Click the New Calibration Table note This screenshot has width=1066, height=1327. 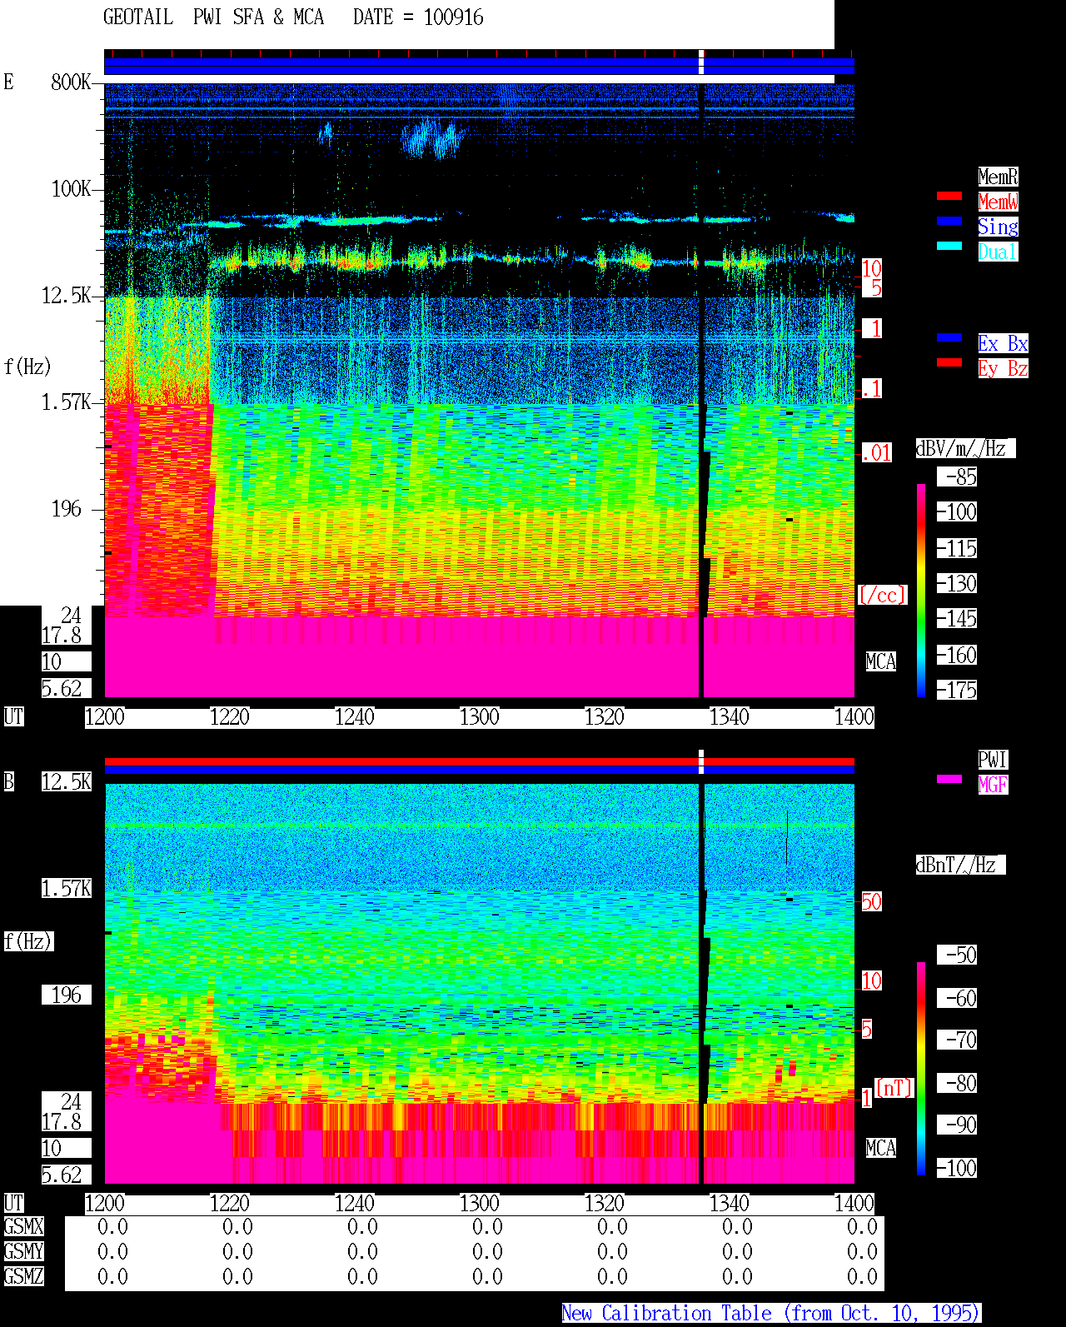771,1313
